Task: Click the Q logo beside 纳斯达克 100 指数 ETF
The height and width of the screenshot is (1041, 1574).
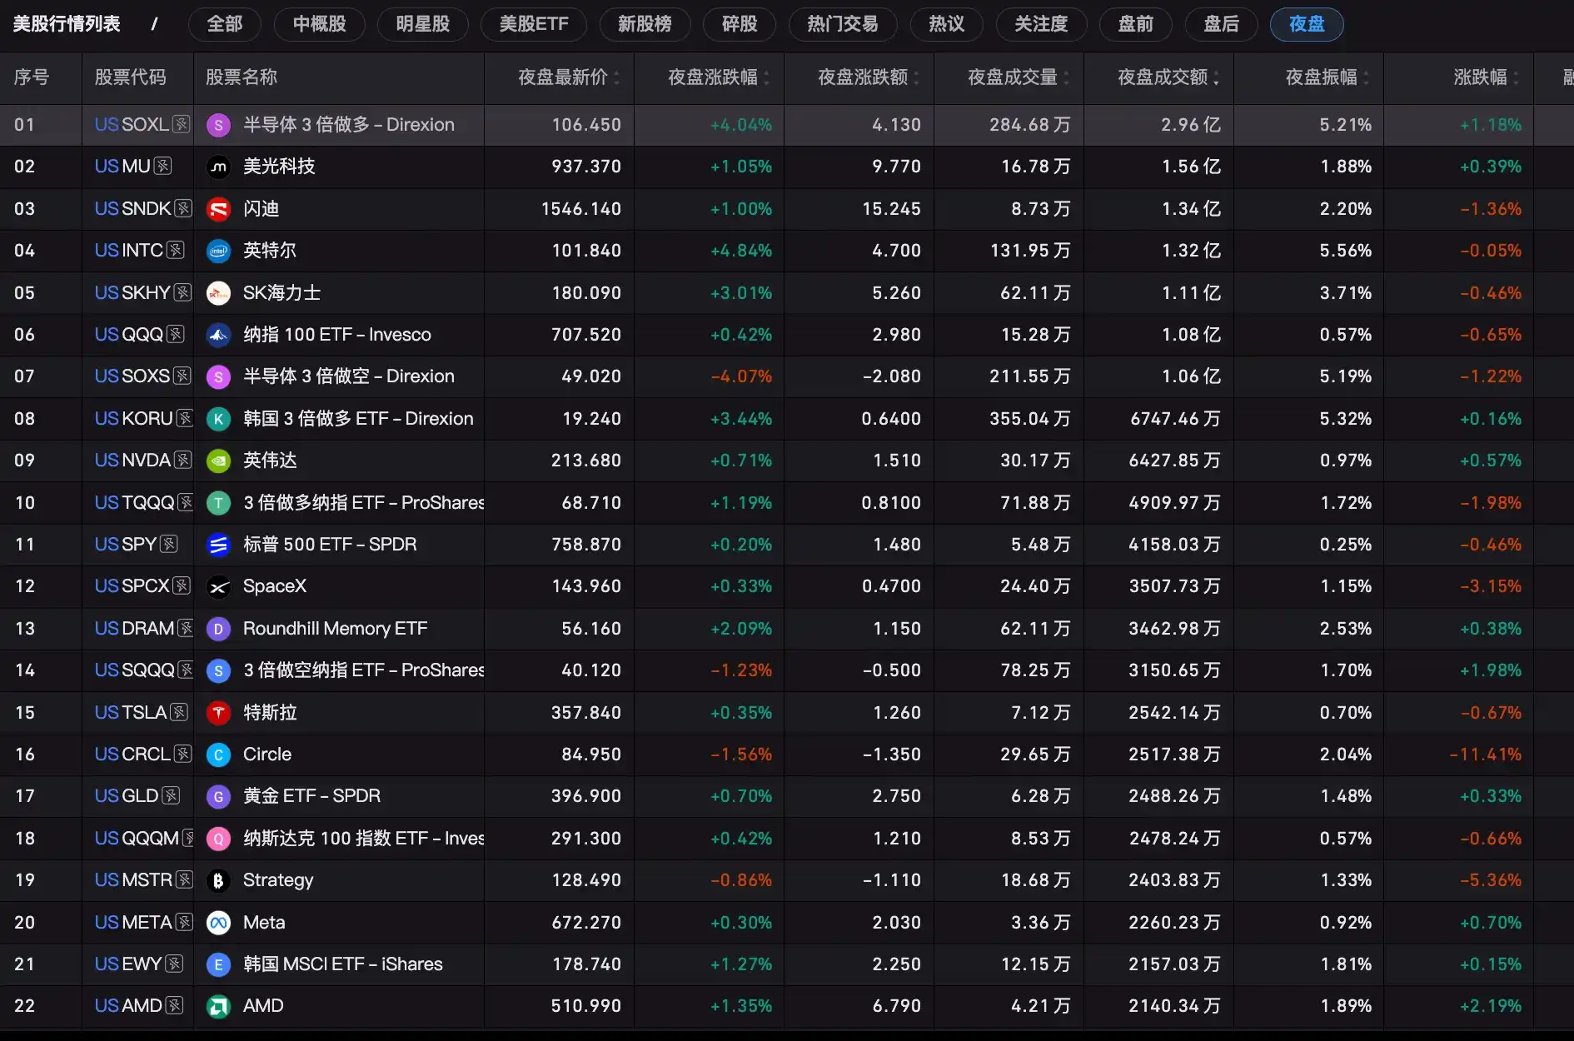Action: pyautogui.click(x=218, y=839)
